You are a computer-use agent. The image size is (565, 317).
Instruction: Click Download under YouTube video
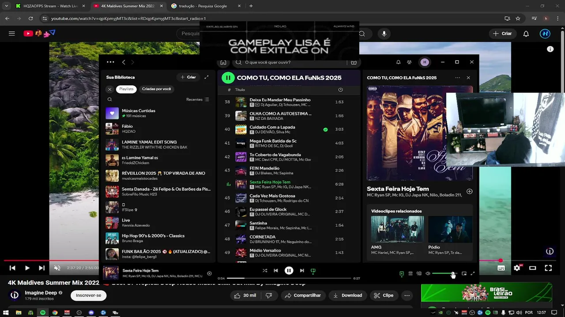pyautogui.click(x=347, y=295)
